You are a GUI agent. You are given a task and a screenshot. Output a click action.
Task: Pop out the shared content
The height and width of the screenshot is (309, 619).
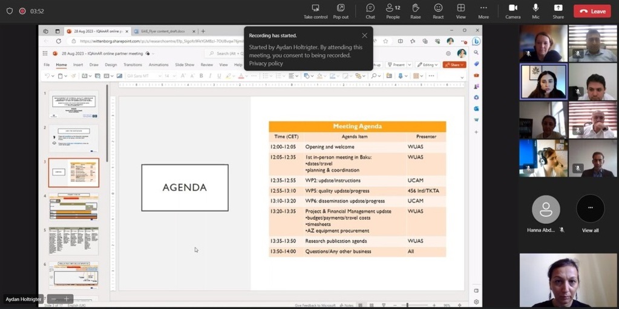(341, 11)
